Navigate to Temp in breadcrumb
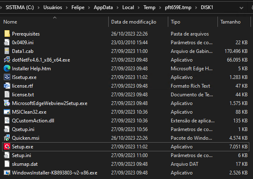Viewport: 253px width, 179px height. pyautogui.click(x=149, y=7)
